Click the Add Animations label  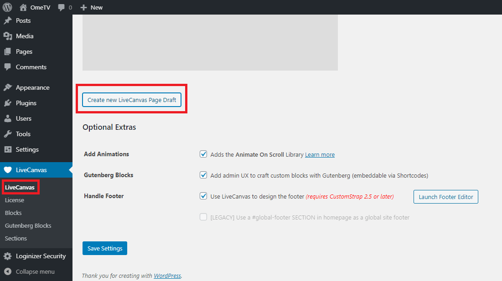tap(106, 154)
